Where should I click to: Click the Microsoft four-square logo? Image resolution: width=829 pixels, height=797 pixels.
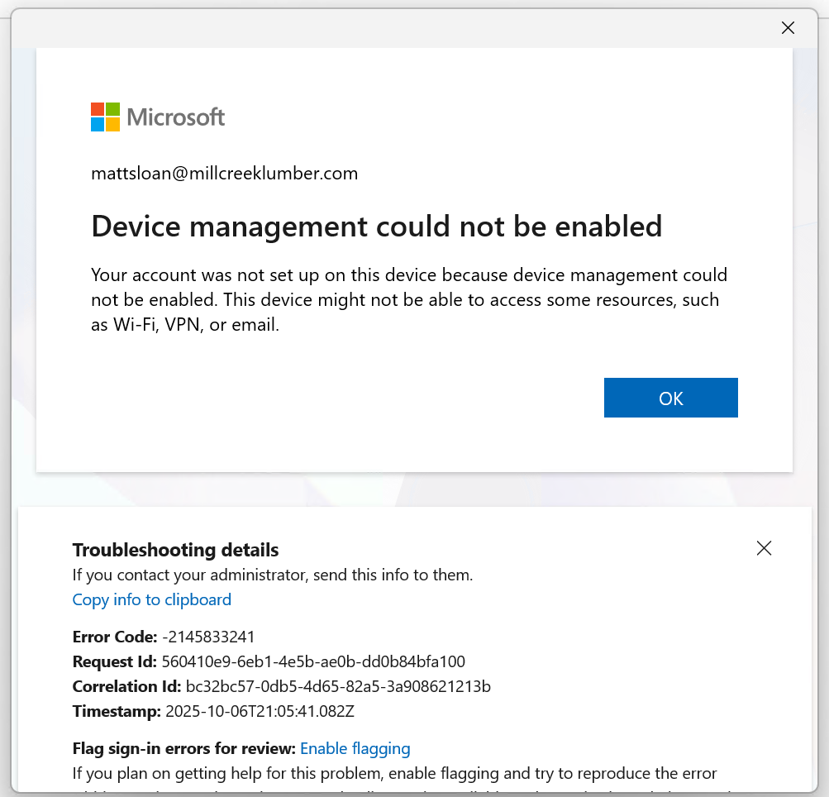coord(105,117)
